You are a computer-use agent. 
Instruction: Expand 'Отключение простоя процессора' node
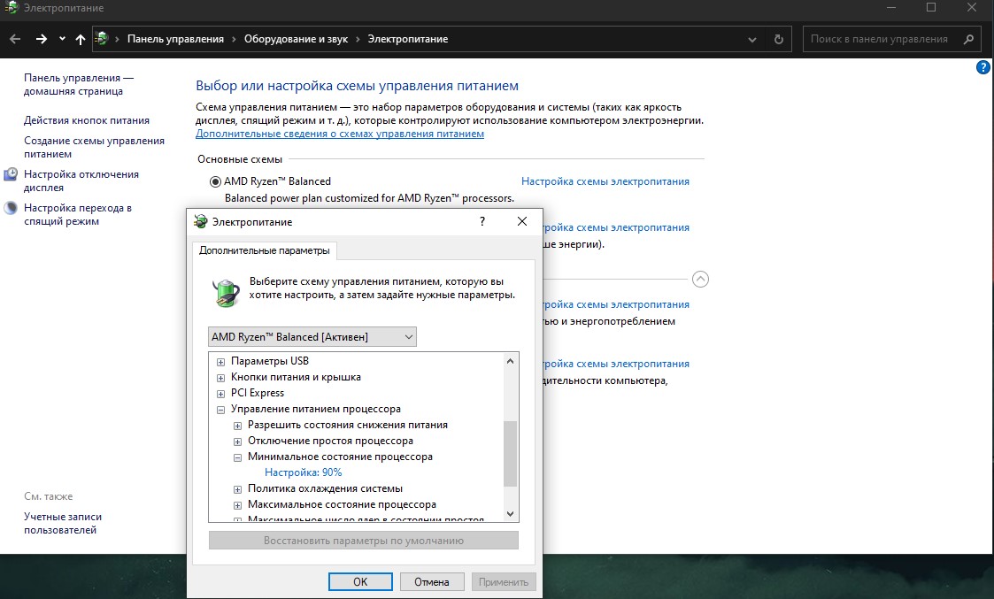click(x=237, y=442)
